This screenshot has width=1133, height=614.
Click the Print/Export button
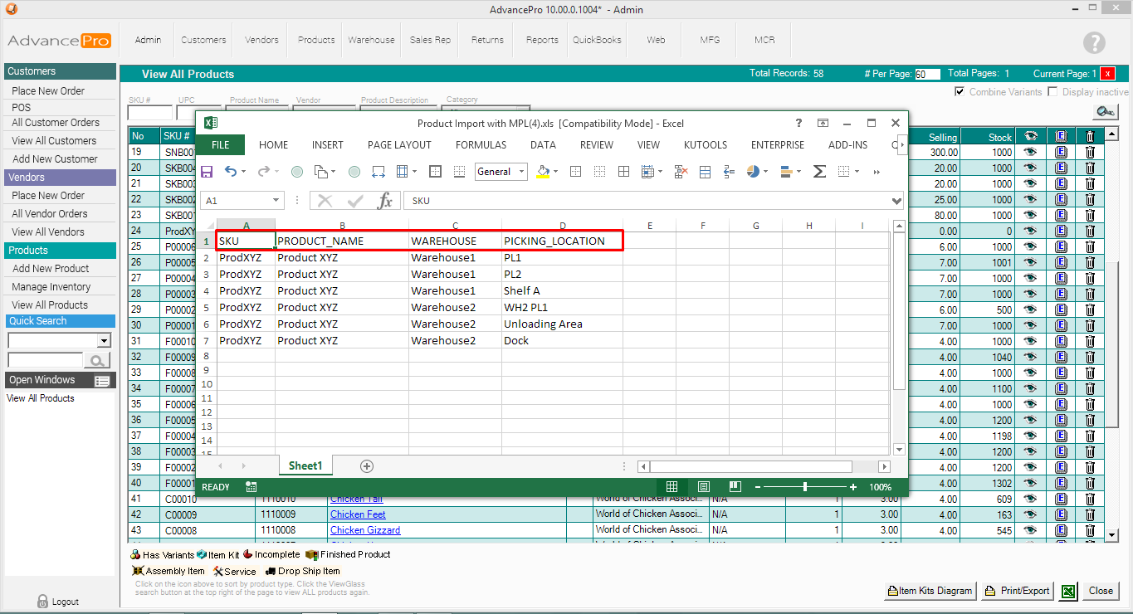click(x=1017, y=591)
